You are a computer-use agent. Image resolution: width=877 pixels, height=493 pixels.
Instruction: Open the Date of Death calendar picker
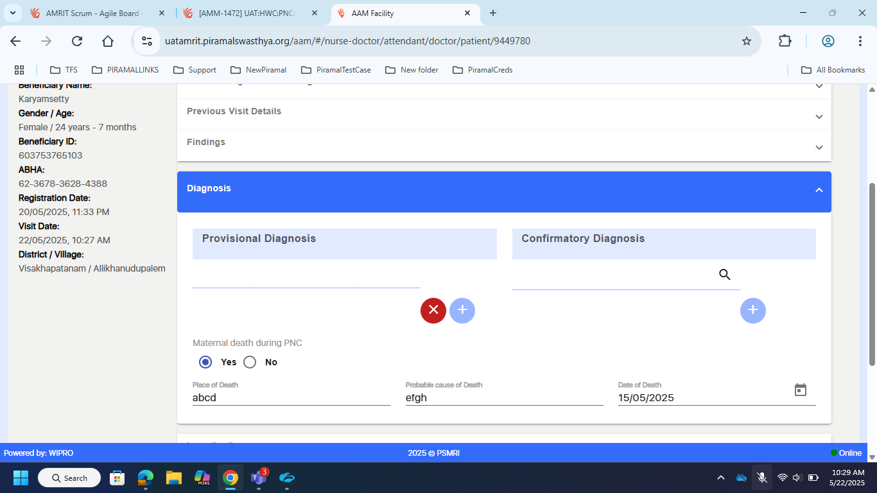(801, 390)
